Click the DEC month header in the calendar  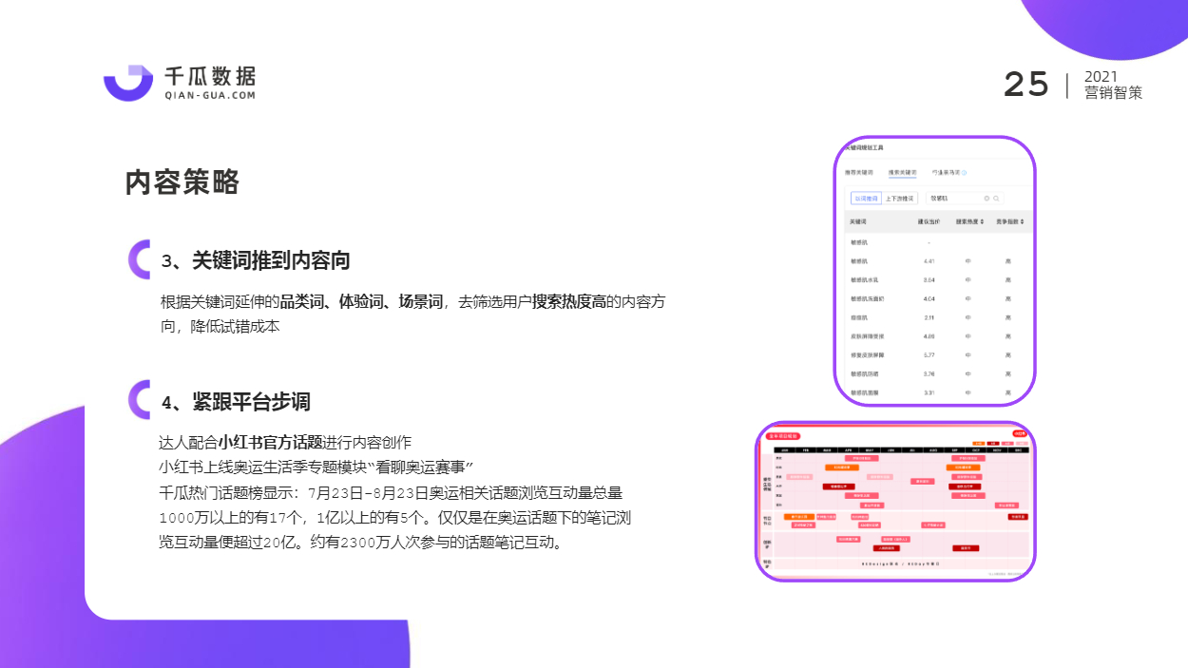pos(1018,450)
